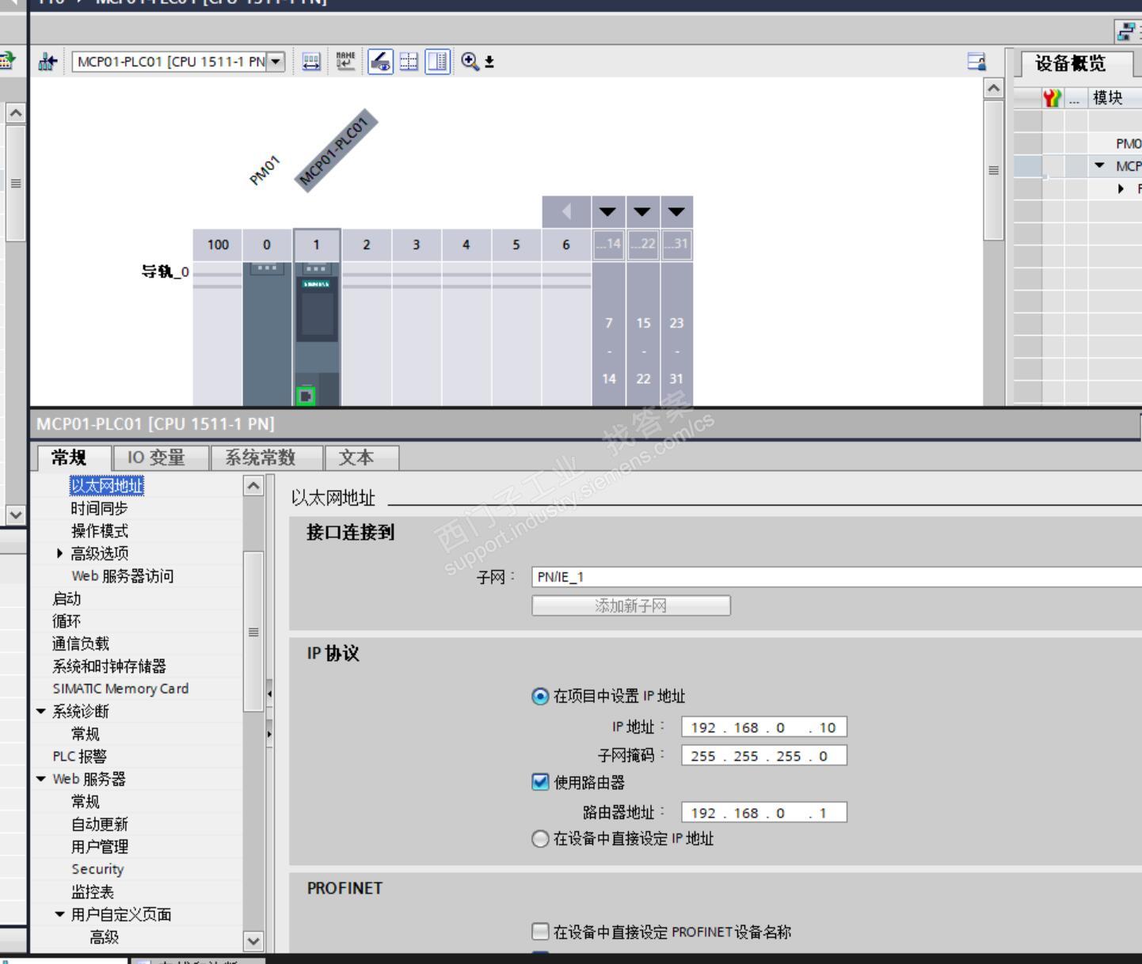Viewport: 1142px width, 964px height.
Task: Collapse the Web 服务器 tree node
Action: (41, 779)
